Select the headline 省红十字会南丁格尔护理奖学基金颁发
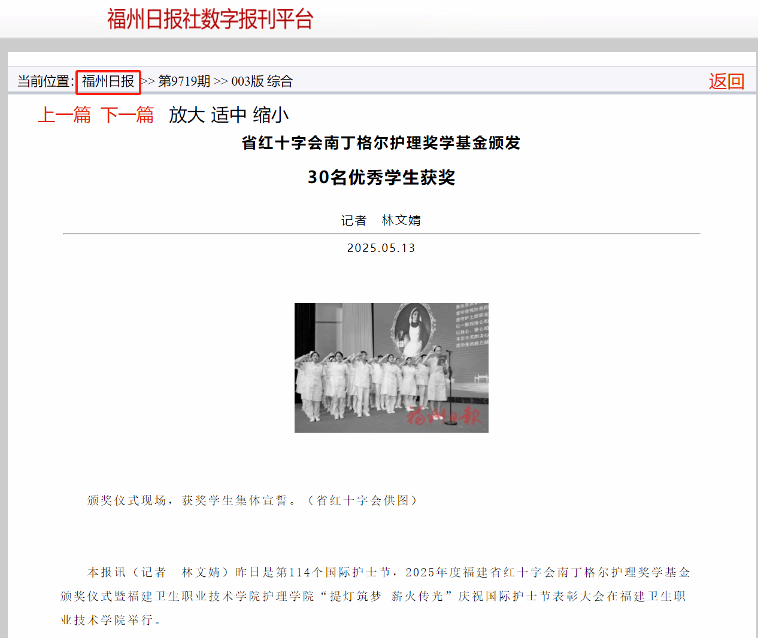The image size is (758, 638). click(381, 143)
